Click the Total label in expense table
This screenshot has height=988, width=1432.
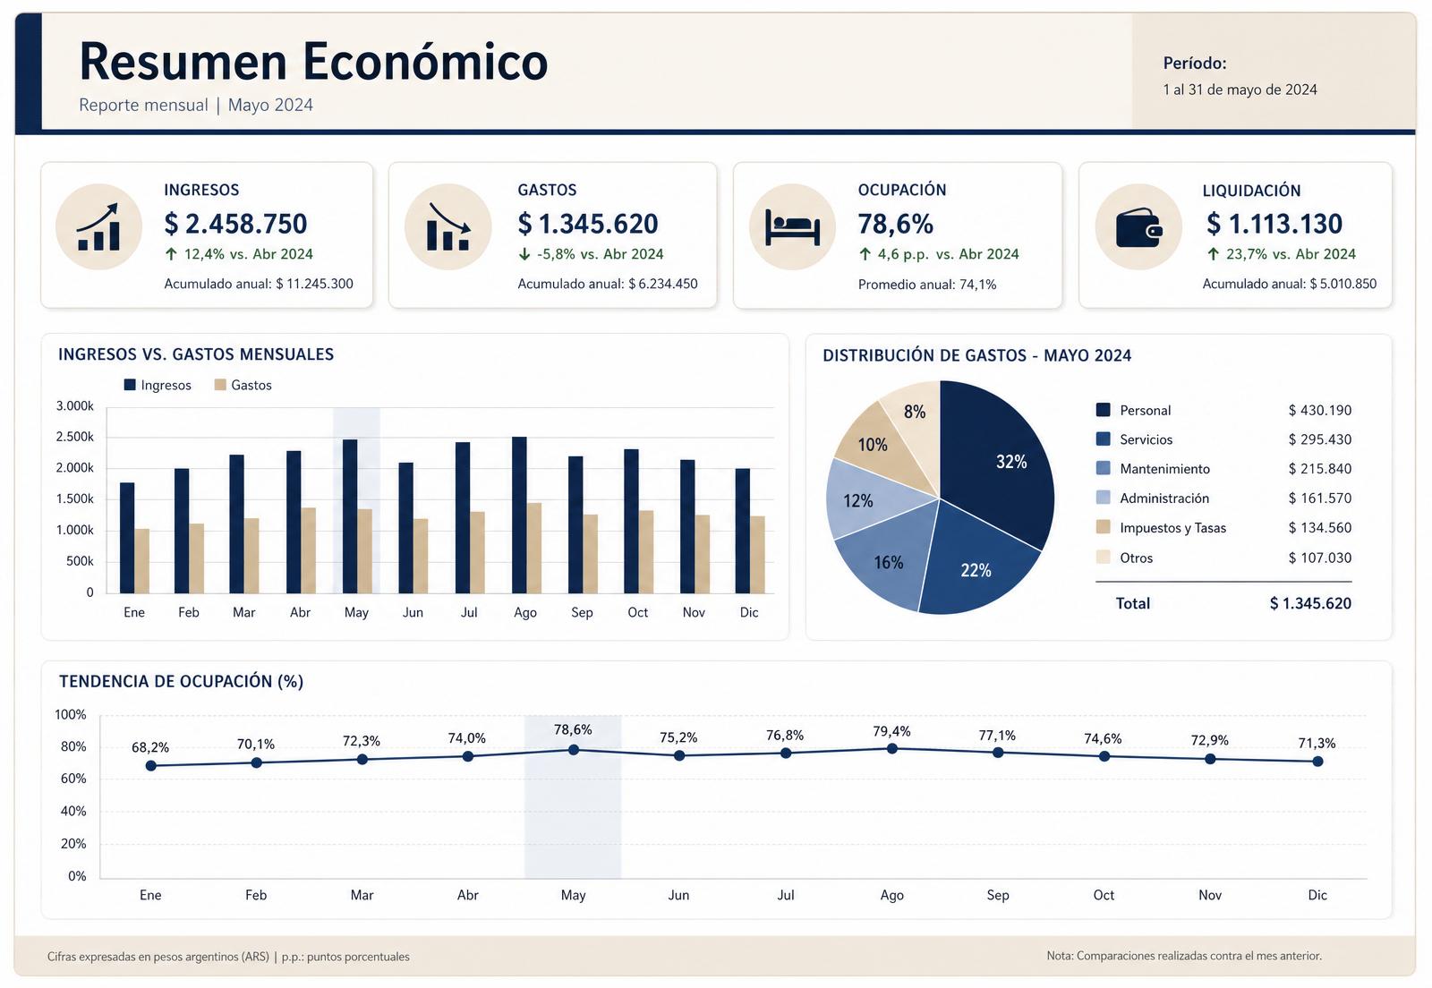[1132, 603]
